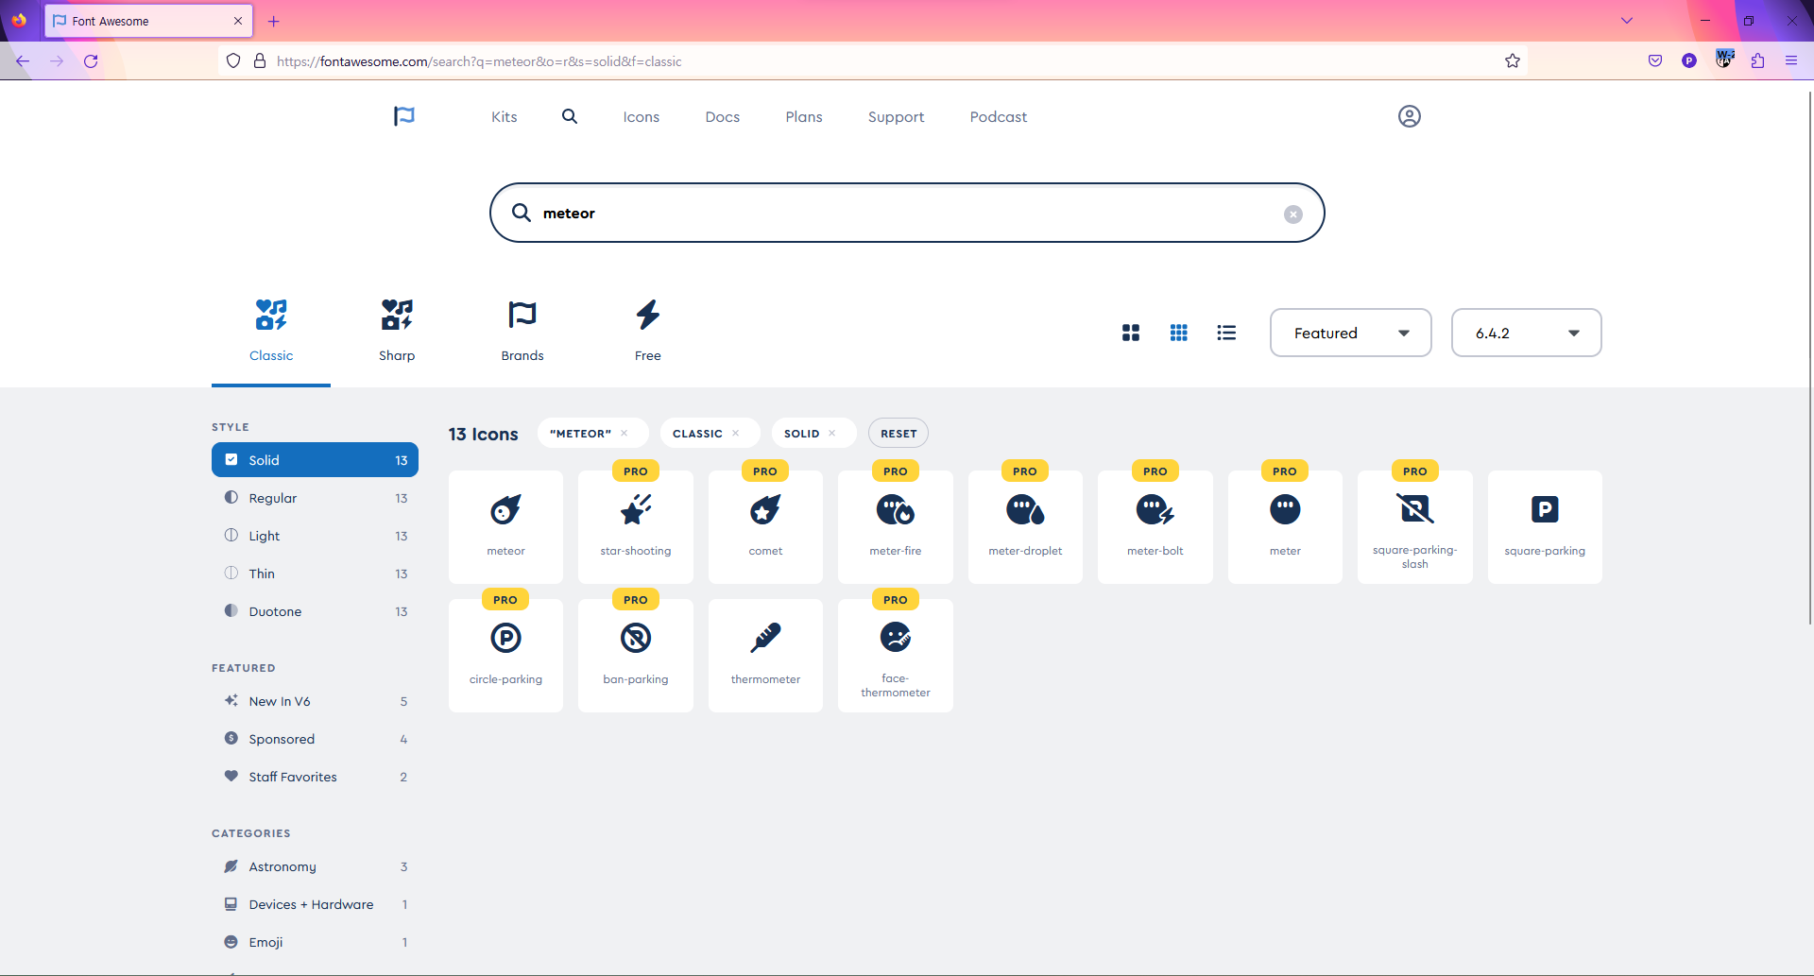This screenshot has width=1814, height=976.
Task: Open the plain meter icon card
Action: (x=1285, y=527)
